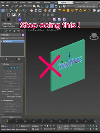This screenshot has height=133, width=100.
Task: Open the Selected key filter dropdown
Action: coord(77,126)
